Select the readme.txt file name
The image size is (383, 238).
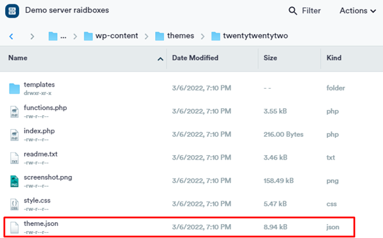tap(41, 154)
